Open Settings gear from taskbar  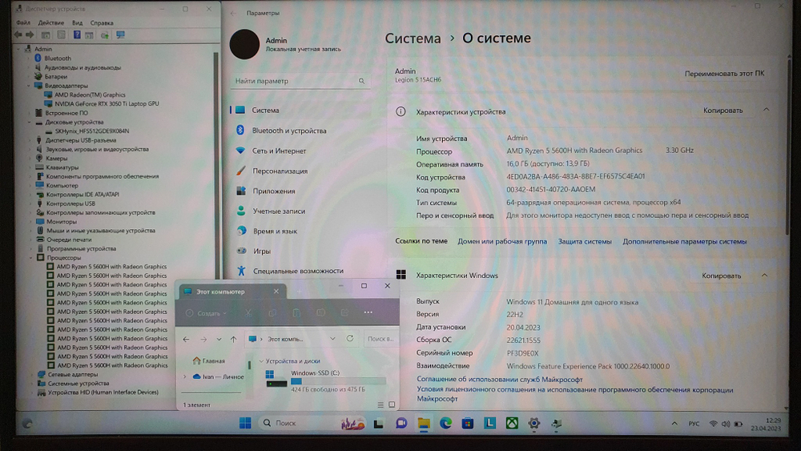pyautogui.click(x=533, y=423)
